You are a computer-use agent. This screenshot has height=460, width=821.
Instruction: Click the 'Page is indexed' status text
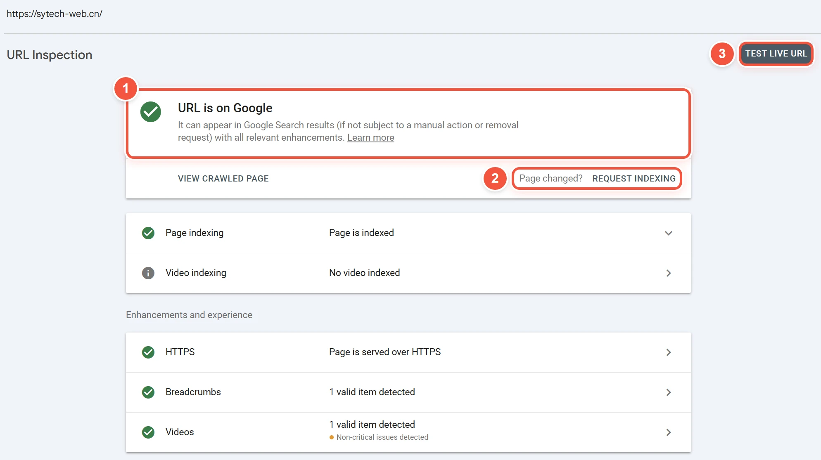pyautogui.click(x=361, y=233)
